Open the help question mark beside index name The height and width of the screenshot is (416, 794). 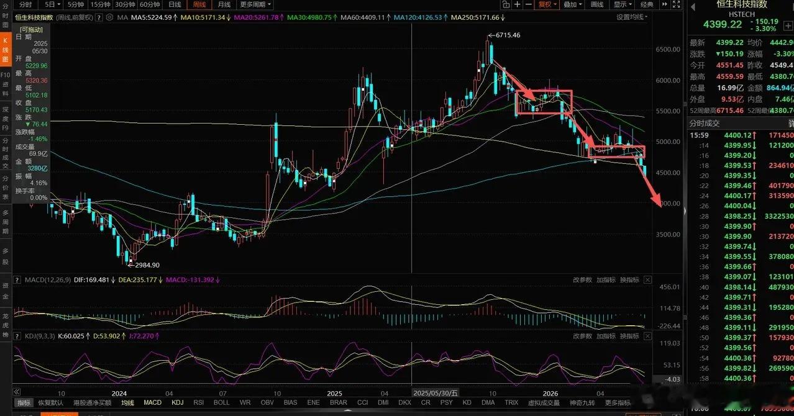[x=99, y=17]
